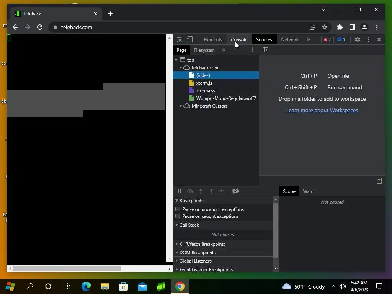Close the Telehack browser tab
The height and width of the screenshot is (294, 392).
coord(95,14)
